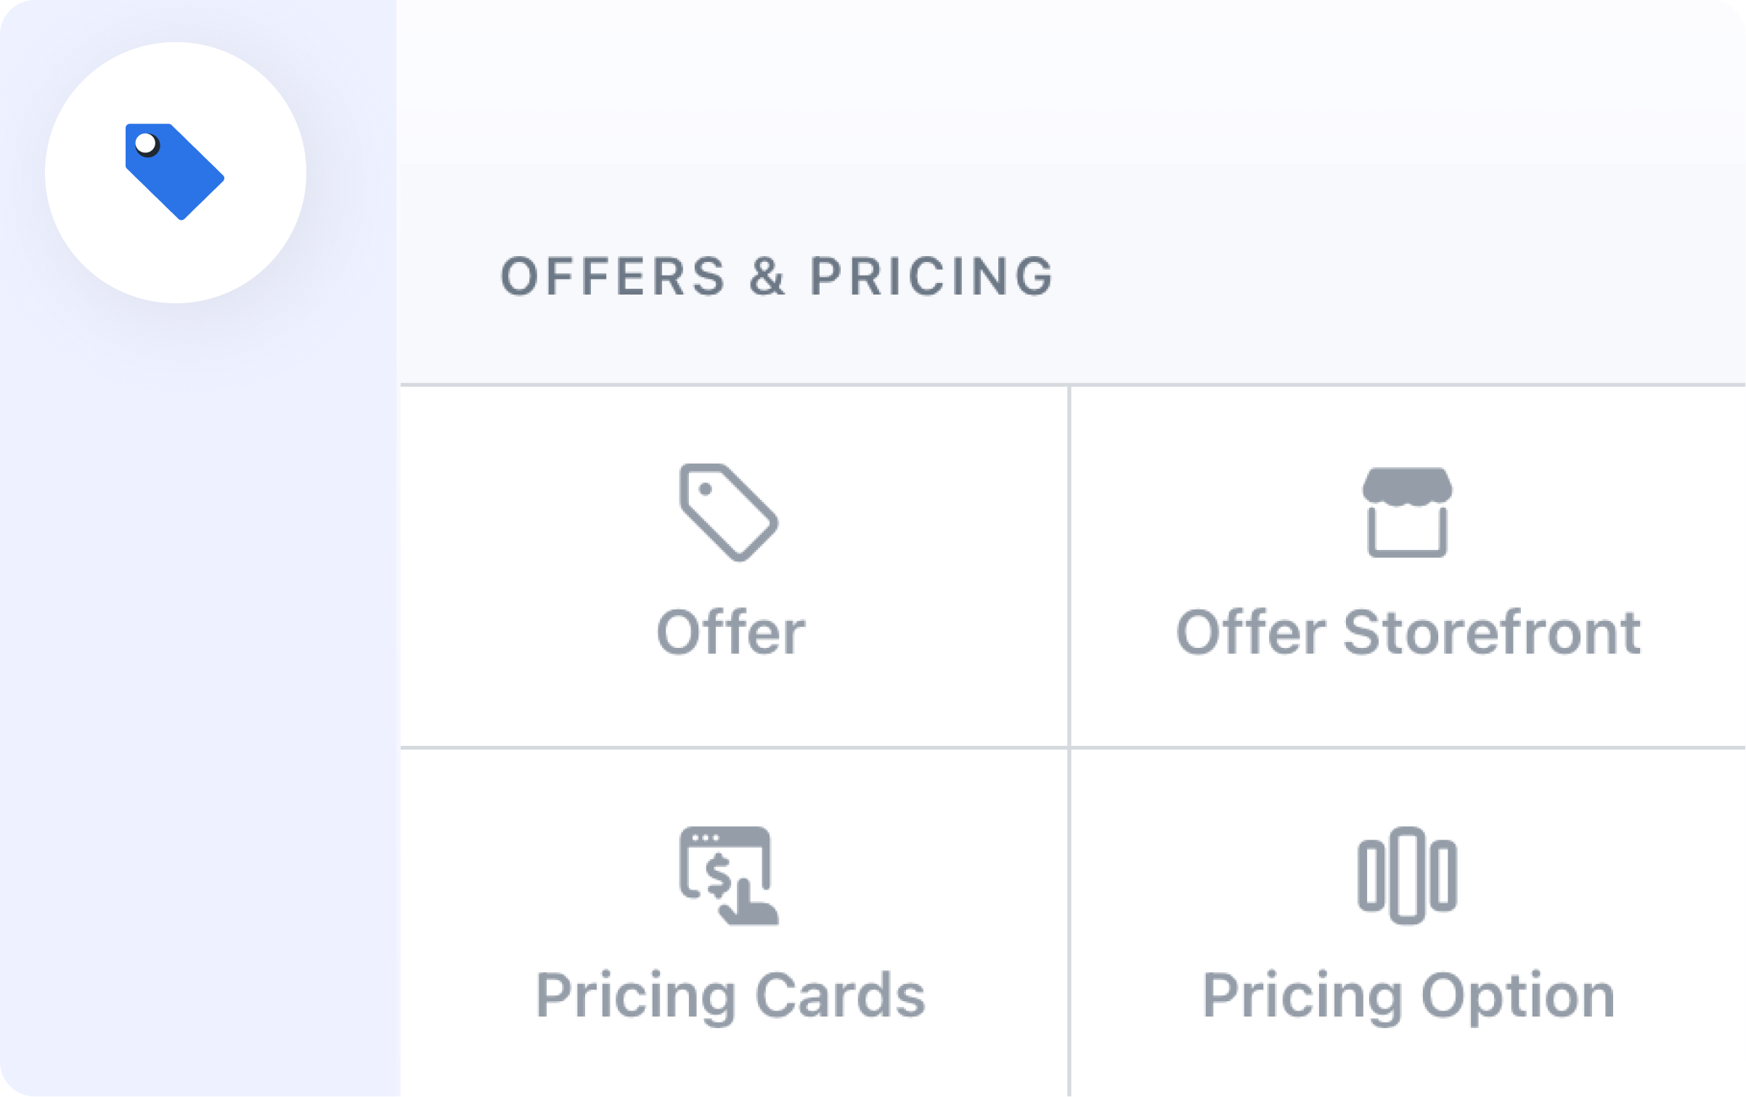Choose the Offer Storefront label
The height and width of the screenshot is (1097, 1746).
coord(1408,632)
